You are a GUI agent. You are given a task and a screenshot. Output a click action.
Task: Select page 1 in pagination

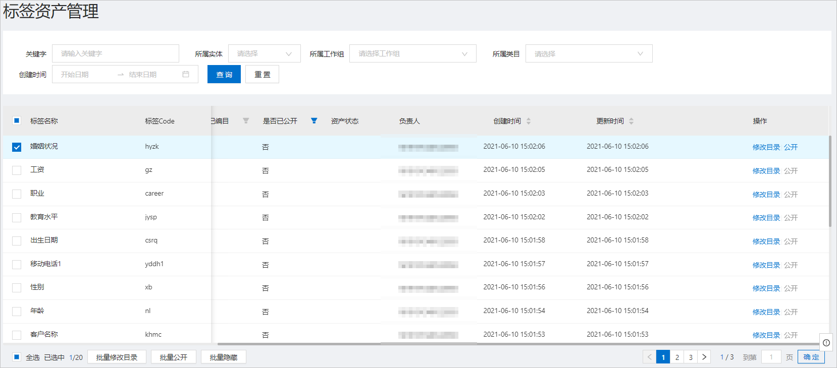coord(663,357)
